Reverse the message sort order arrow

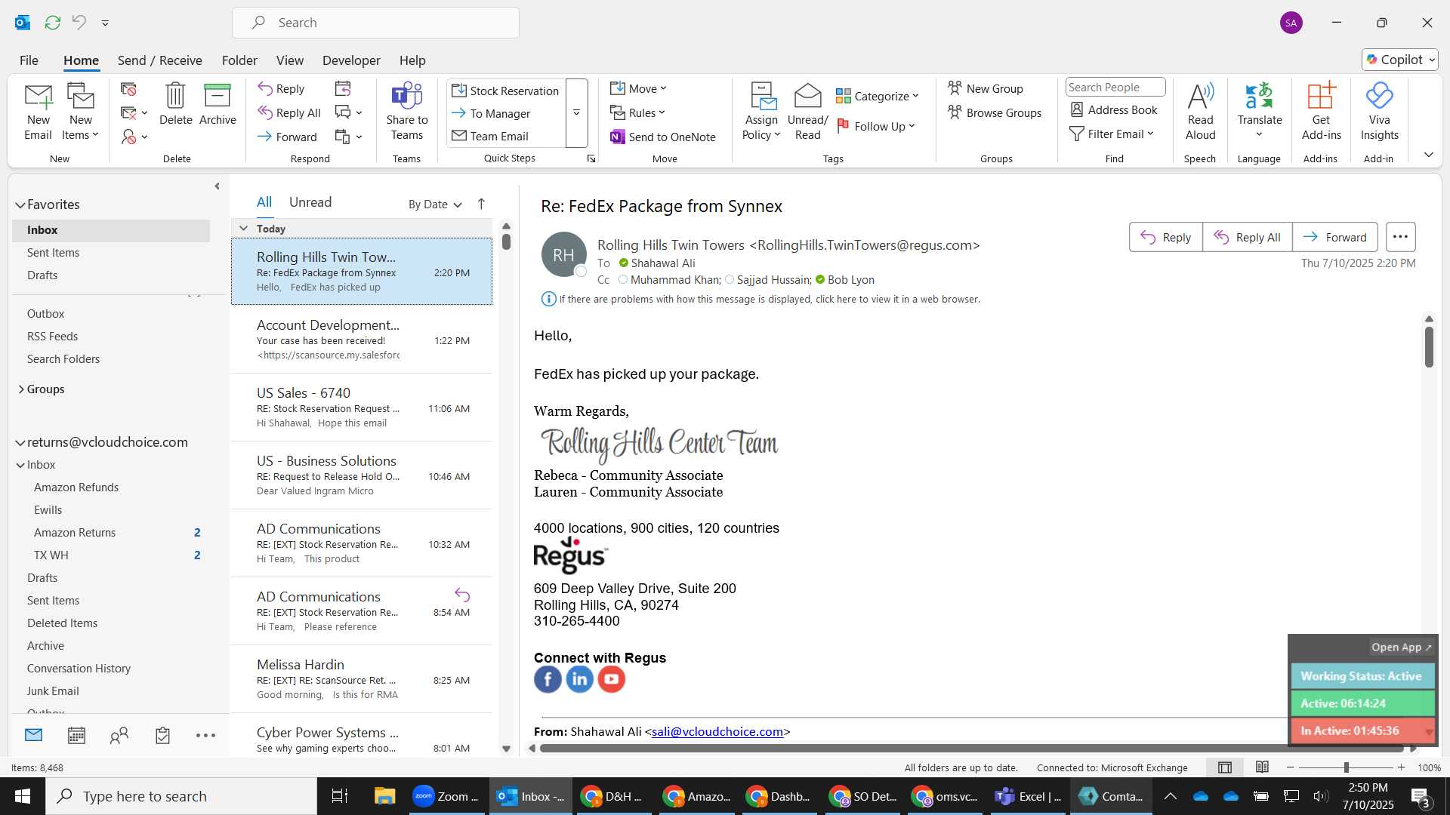[481, 204]
